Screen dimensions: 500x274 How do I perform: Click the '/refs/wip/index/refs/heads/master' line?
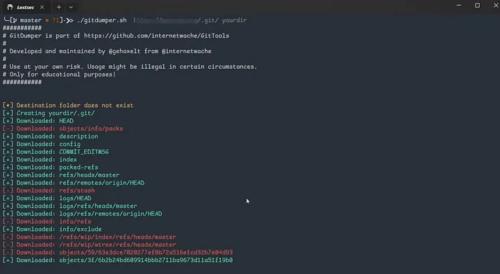click(90, 237)
